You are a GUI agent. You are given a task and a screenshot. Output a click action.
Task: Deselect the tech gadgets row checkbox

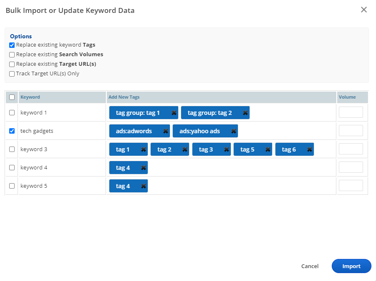click(x=12, y=131)
